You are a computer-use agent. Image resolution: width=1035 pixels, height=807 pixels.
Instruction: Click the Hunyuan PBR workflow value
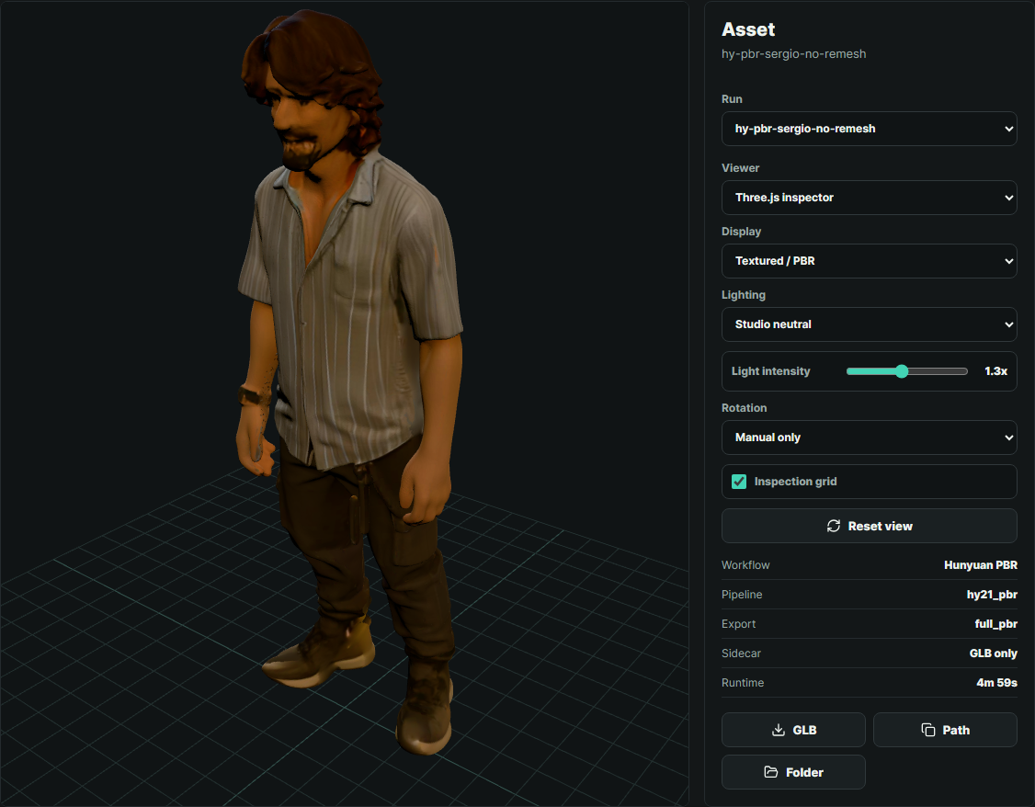tap(980, 565)
